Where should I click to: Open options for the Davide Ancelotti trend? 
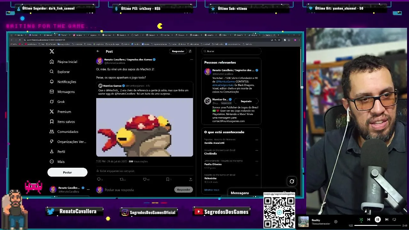[x=257, y=140]
